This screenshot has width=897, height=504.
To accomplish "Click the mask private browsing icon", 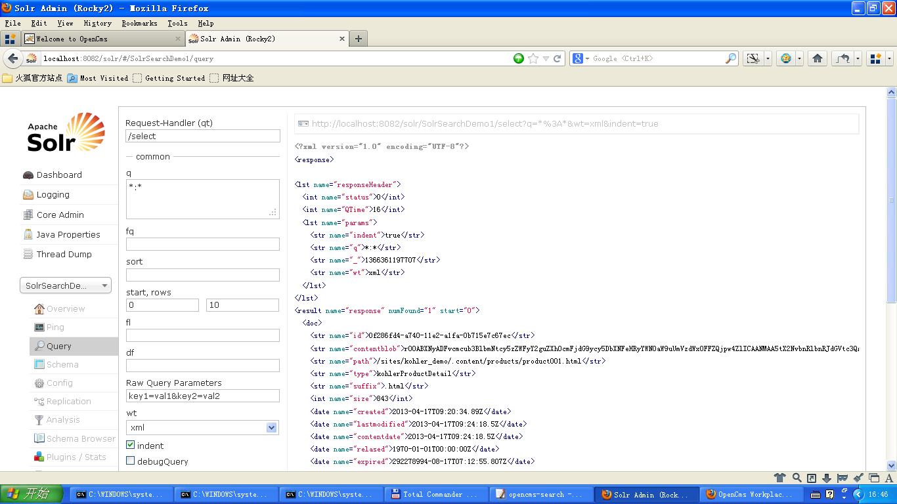I will [842, 478].
